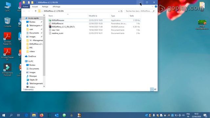210x118 pixels.
Task: Open notification action center icon
Action: tap(205, 115)
